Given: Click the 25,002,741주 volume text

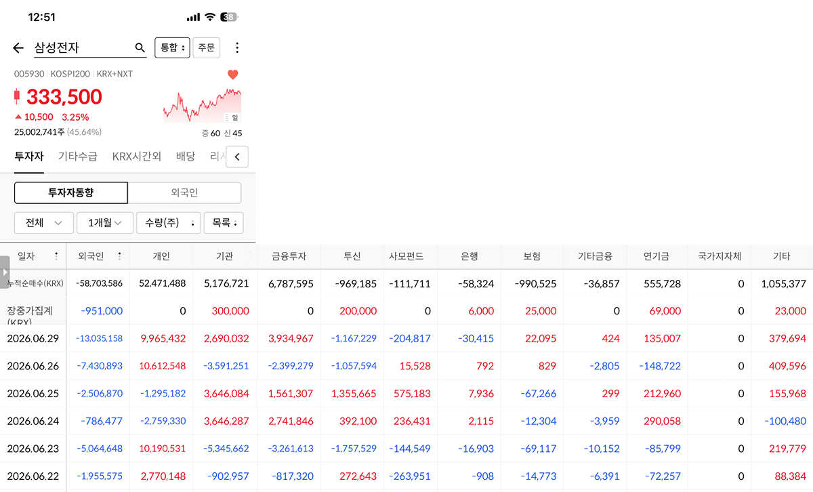Looking at the screenshot, I should click(x=39, y=132).
